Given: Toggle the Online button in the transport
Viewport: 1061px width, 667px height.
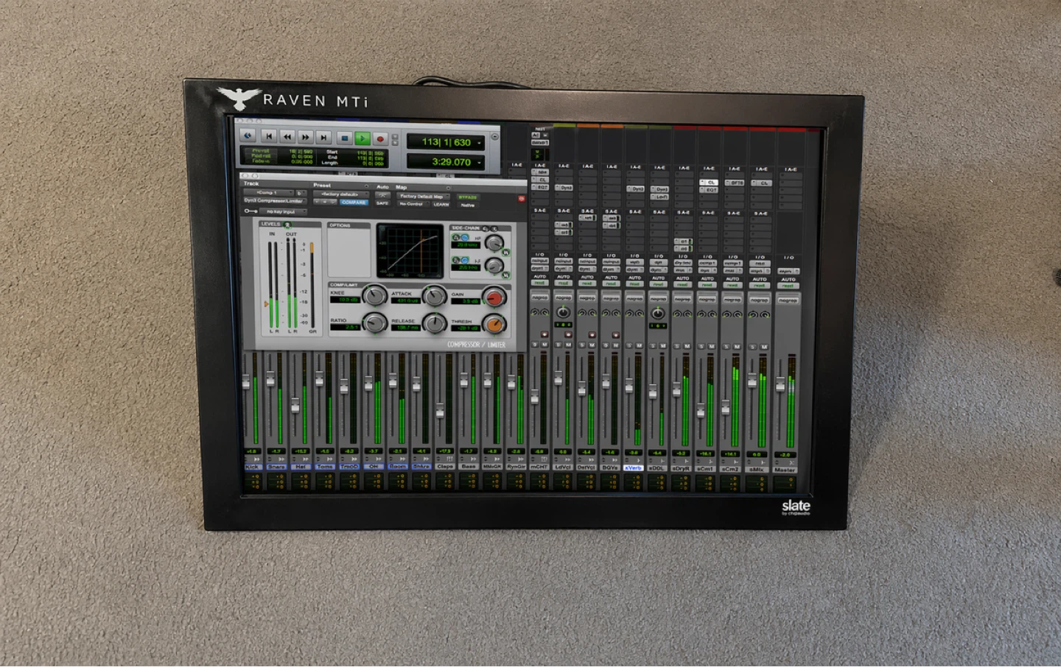Looking at the screenshot, I should pyautogui.click(x=247, y=135).
